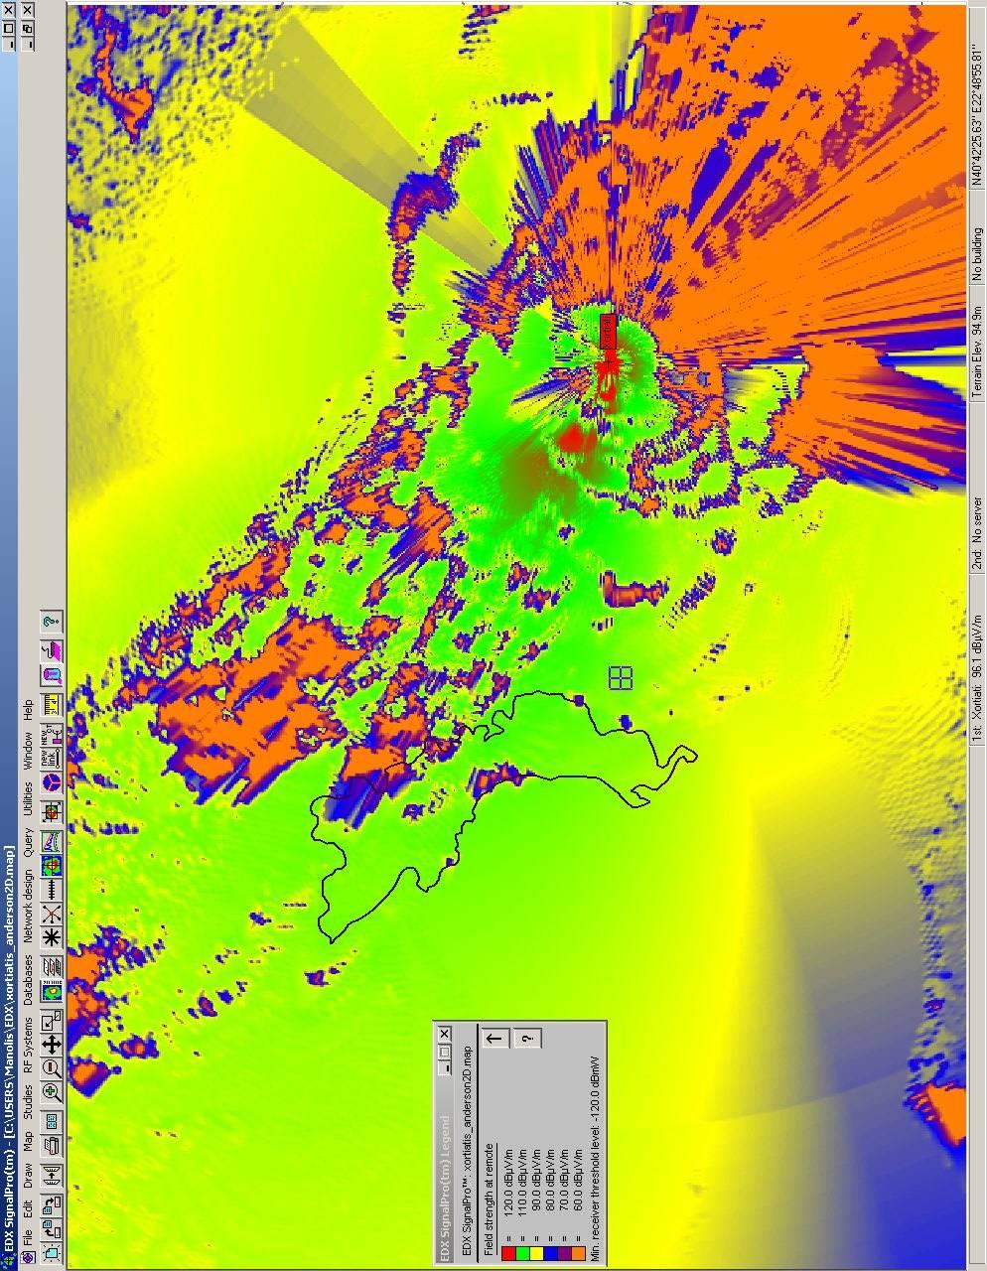Close the EDX SignalPro Legend window
The height and width of the screenshot is (1271, 987).
[x=444, y=1033]
